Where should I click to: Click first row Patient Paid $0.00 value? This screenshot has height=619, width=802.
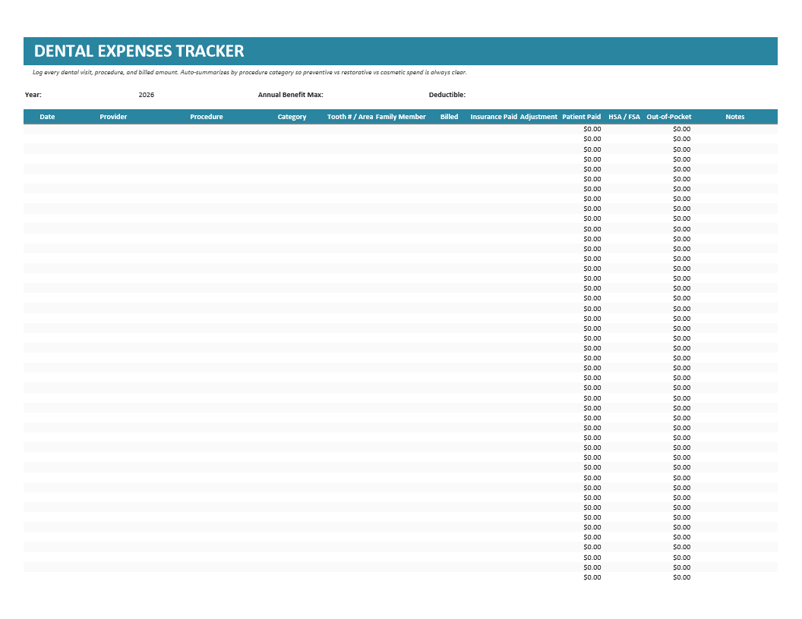592,129
